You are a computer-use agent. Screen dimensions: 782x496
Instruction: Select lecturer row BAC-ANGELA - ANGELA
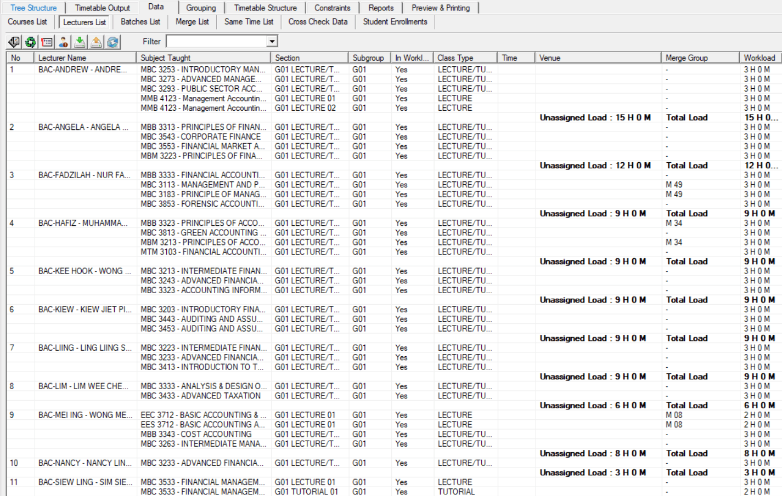point(83,127)
